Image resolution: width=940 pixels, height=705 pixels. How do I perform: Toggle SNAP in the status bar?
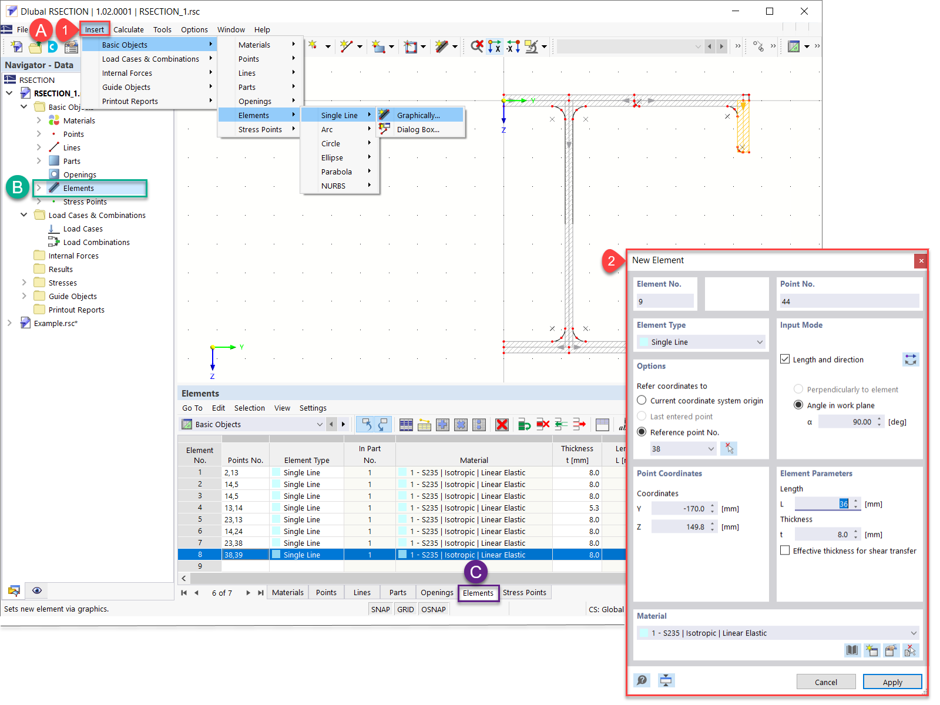click(380, 609)
